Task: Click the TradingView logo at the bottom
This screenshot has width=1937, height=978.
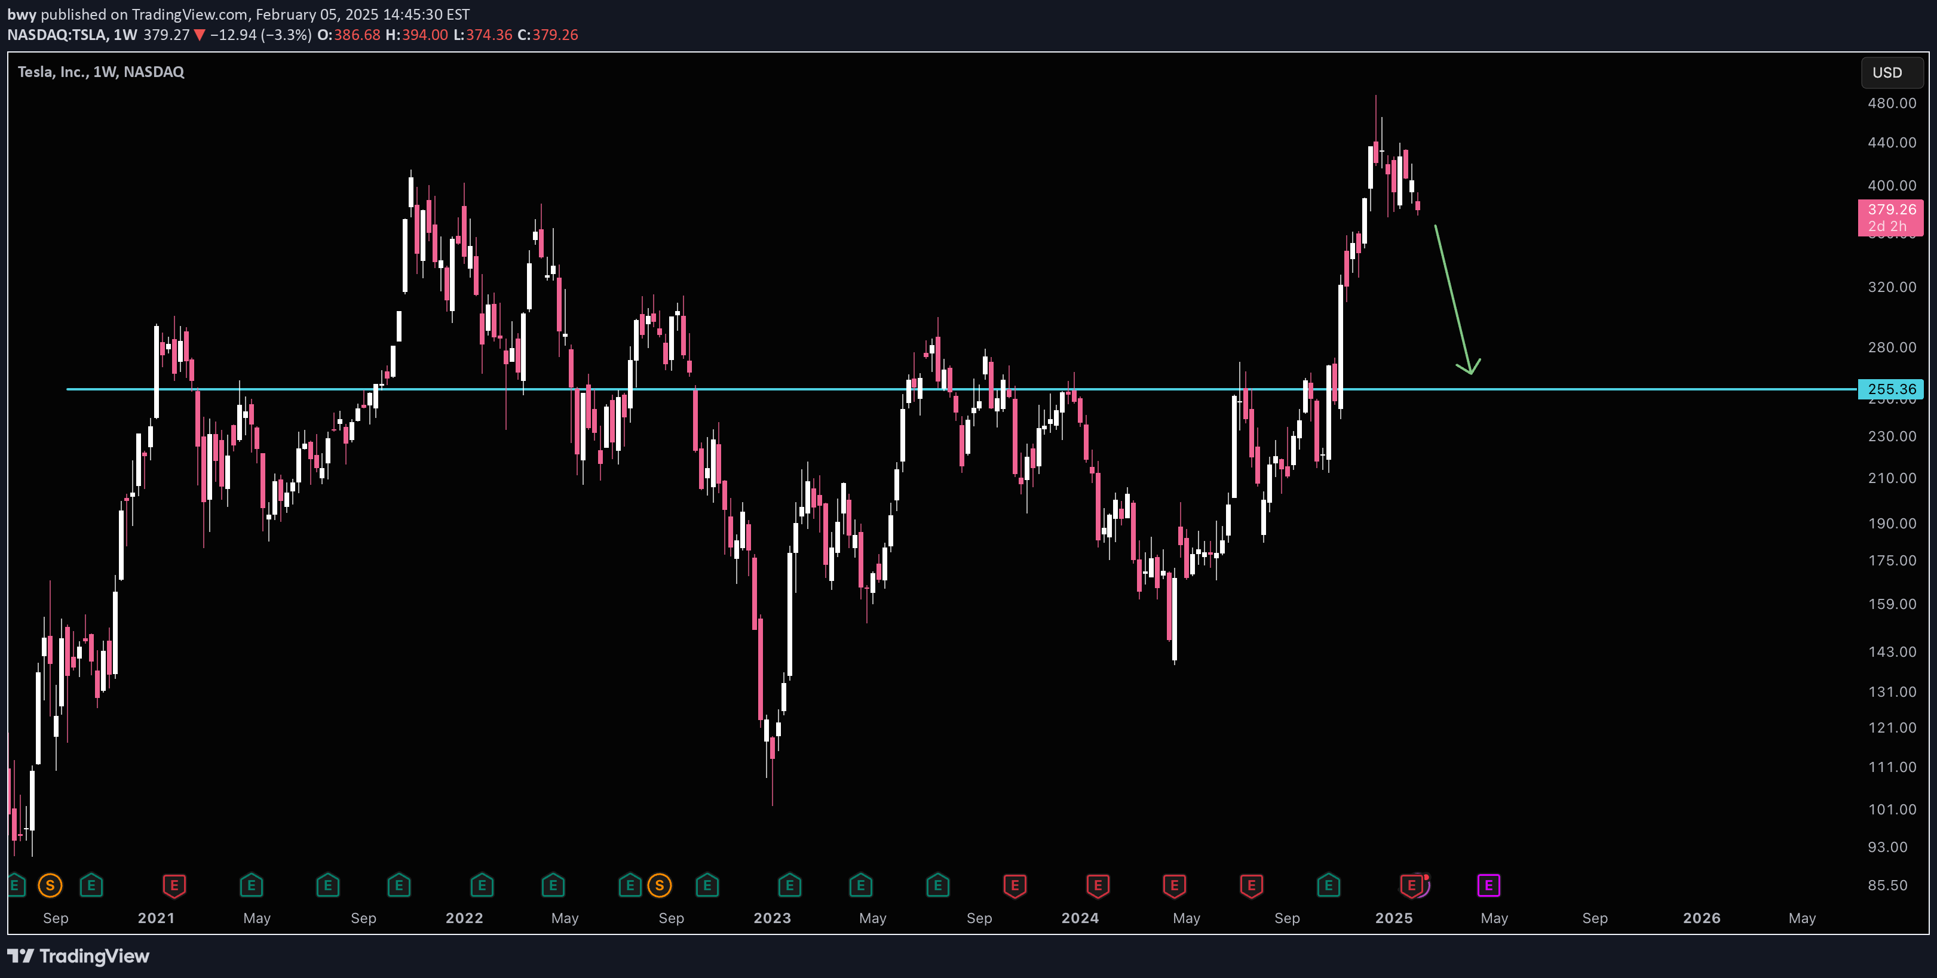Action: click(78, 957)
